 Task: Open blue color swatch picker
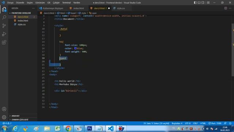coord(75,48)
